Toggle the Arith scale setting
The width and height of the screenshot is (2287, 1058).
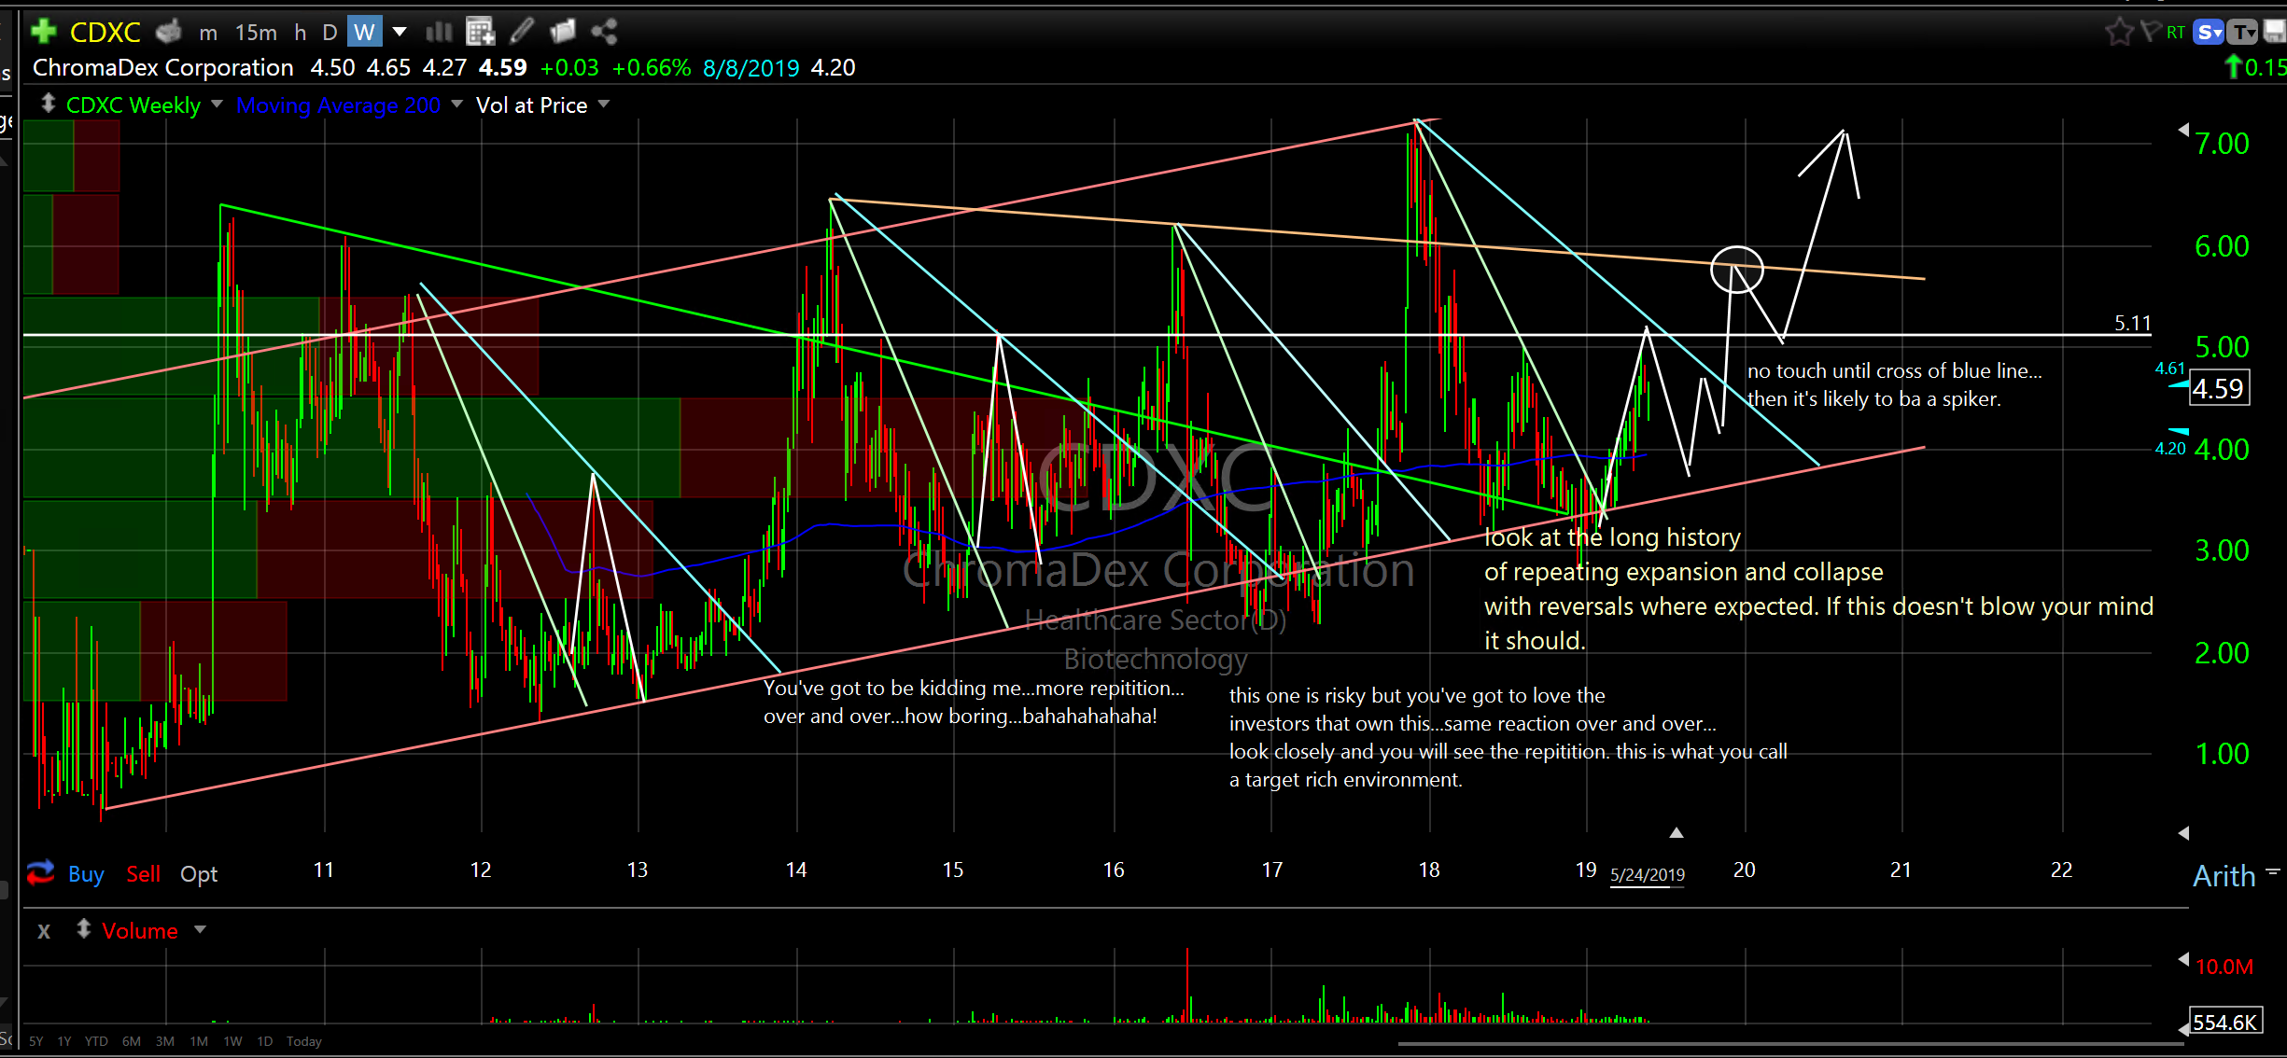click(x=2224, y=876)
